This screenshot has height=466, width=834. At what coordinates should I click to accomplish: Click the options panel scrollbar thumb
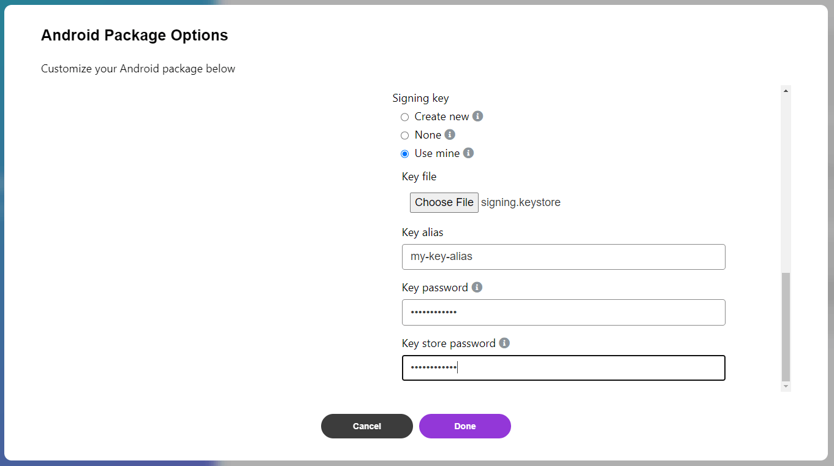(x=786, y=326)
